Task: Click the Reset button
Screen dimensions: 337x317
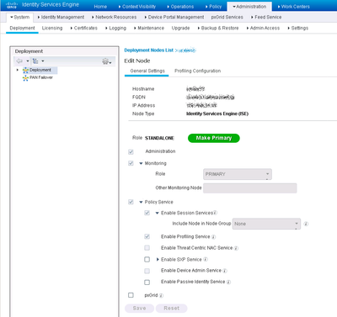Action: click(x=172, y=309)
